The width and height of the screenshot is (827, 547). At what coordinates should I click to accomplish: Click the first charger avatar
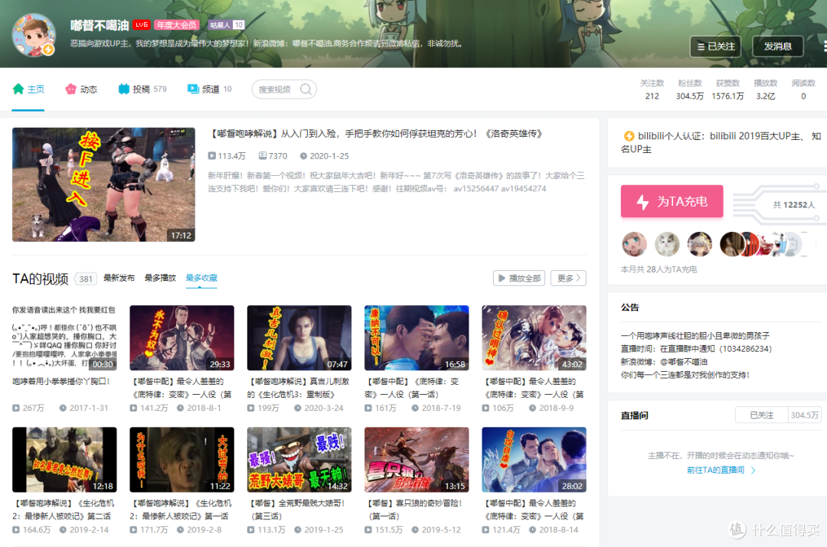click(x=635, y=245)
